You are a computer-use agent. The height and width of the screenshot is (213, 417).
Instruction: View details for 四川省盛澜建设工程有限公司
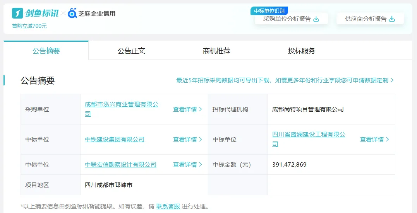[374, 140]
